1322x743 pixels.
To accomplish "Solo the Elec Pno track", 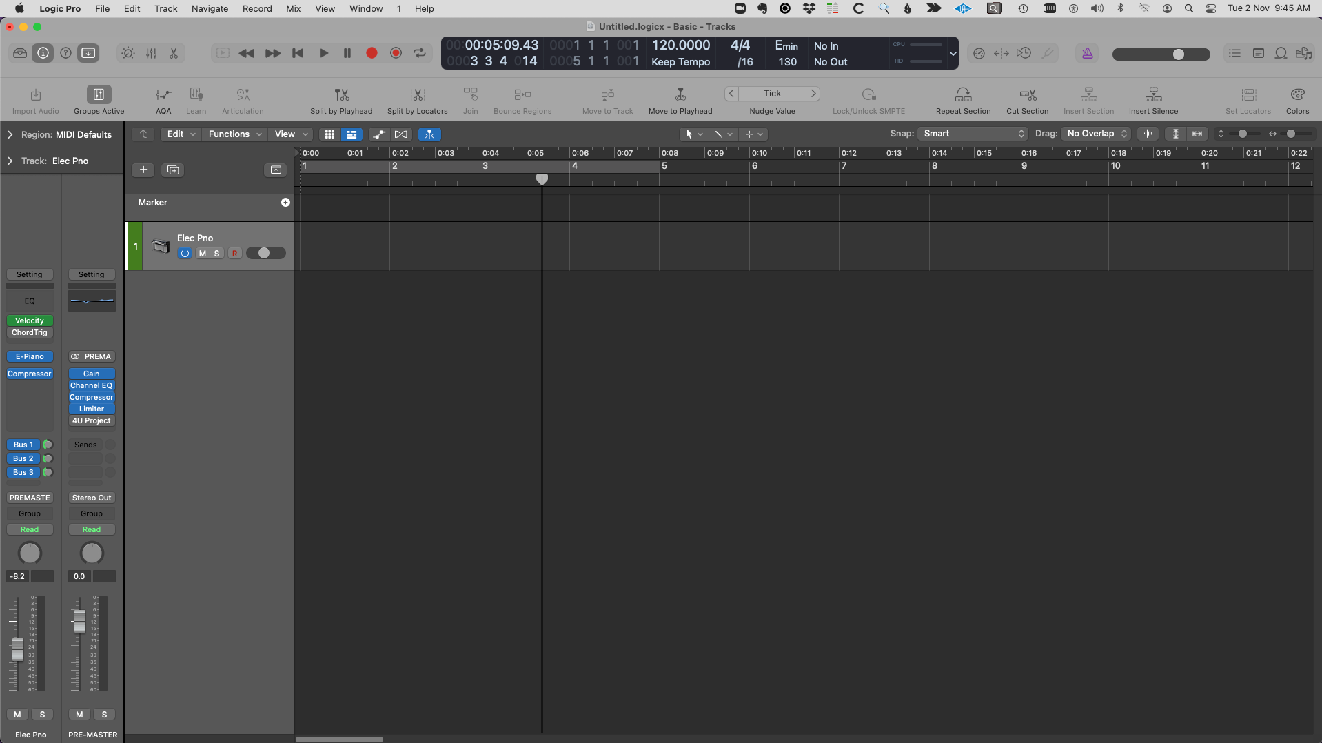I will point(216,253).
